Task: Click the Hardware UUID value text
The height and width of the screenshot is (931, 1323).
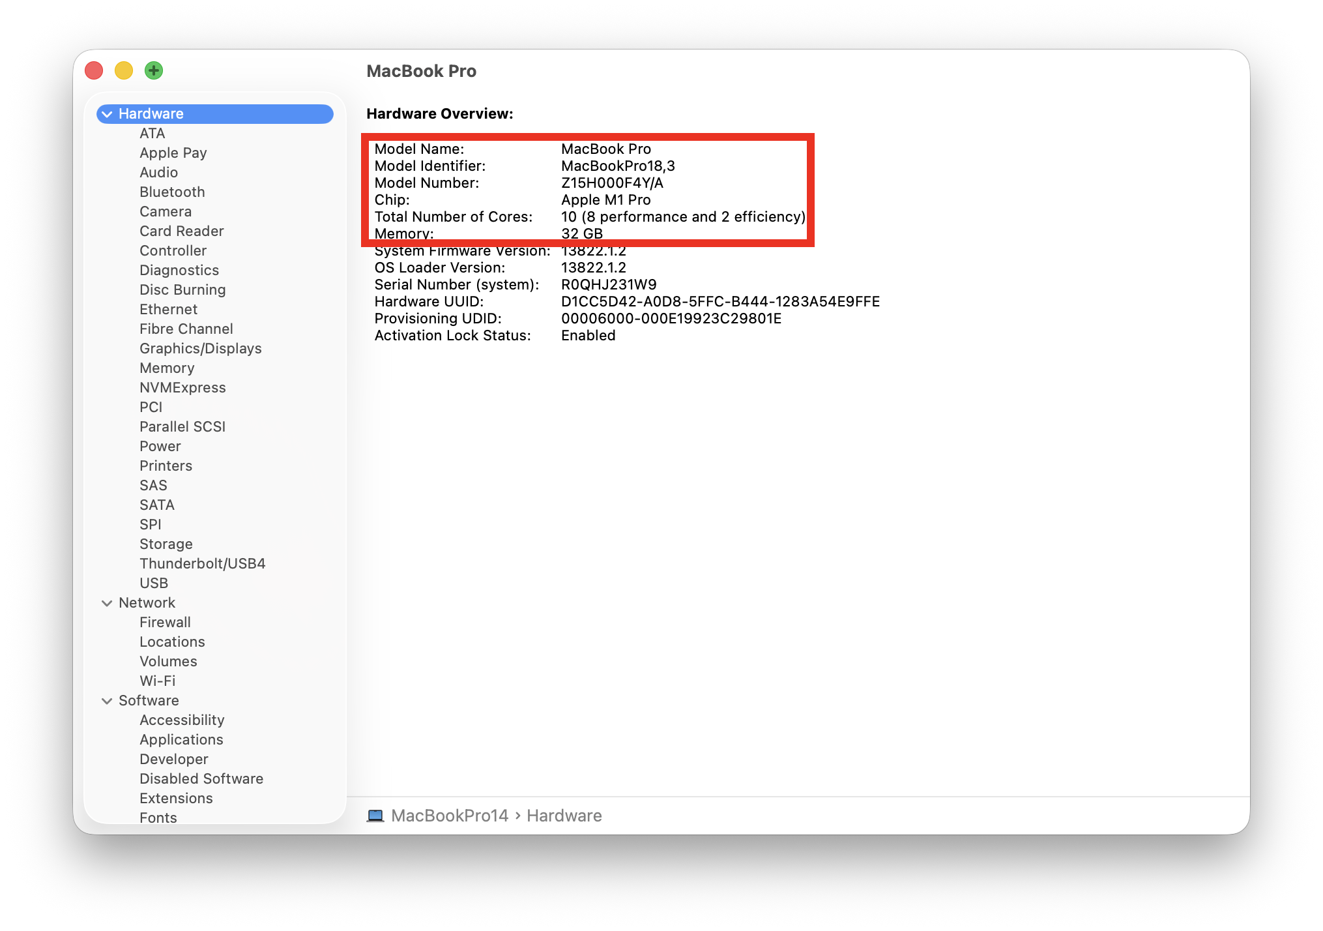Action: click(x=720, y=301)
